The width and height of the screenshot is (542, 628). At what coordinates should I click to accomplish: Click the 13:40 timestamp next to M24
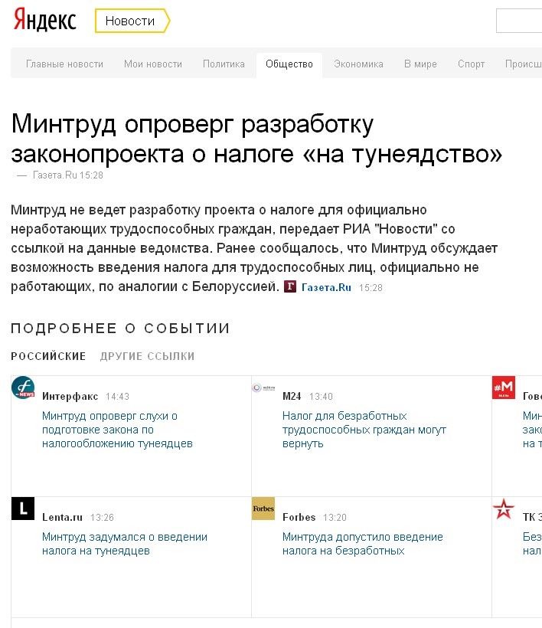pos(321,397)
